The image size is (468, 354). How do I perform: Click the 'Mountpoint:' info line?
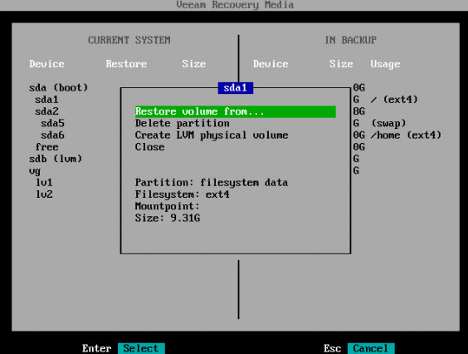point(167,206)
